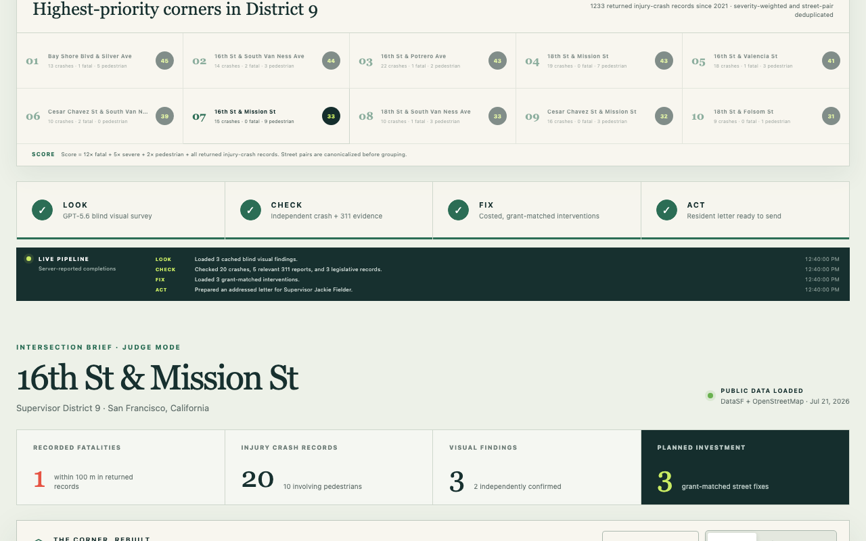Select the Bay Shore Blvd & Silver Ave corner

[99, 61]
